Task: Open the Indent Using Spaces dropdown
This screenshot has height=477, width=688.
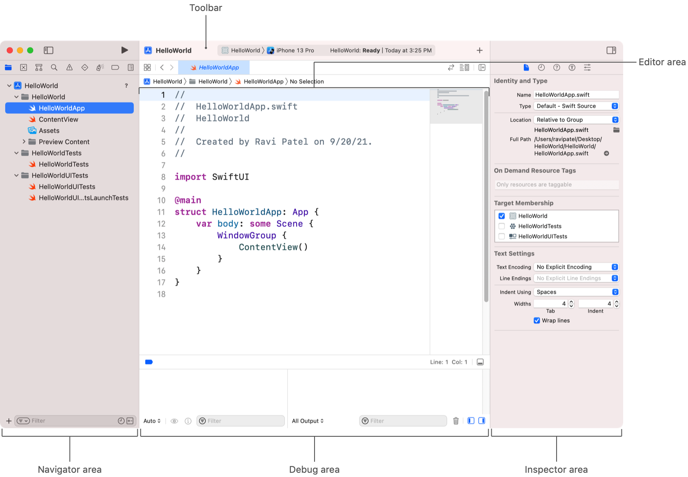Action: [576, 292]
